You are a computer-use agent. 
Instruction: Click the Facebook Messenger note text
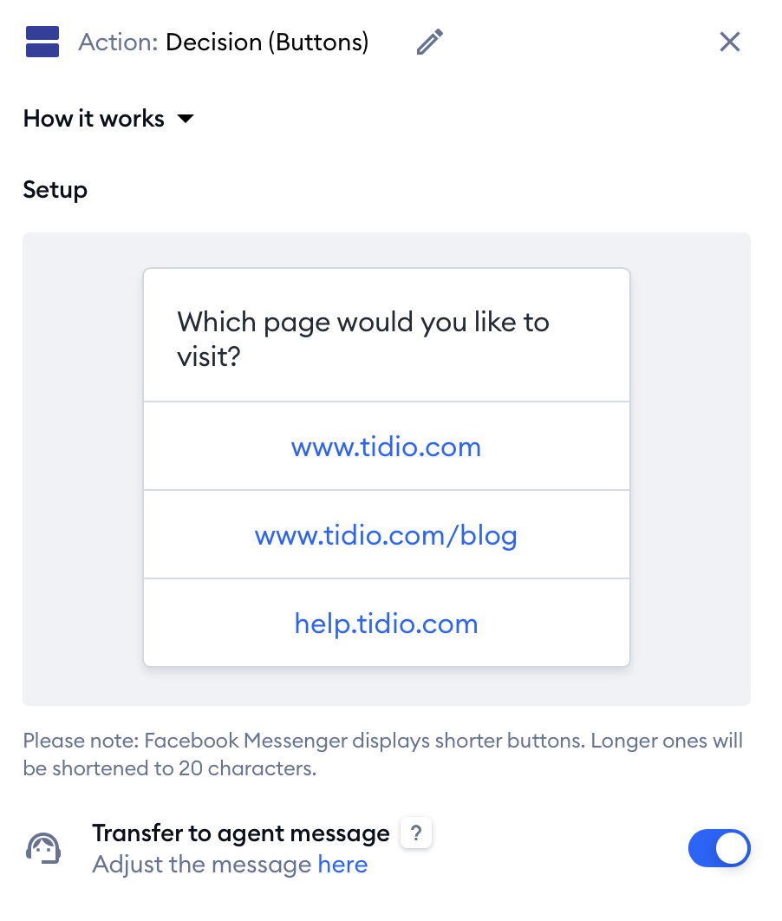pos(382,754)
